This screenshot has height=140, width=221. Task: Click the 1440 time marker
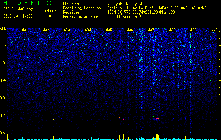(x=213, y=30)
